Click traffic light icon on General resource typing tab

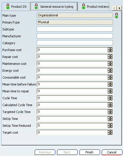pyautogui.click(x=36, y=7)
